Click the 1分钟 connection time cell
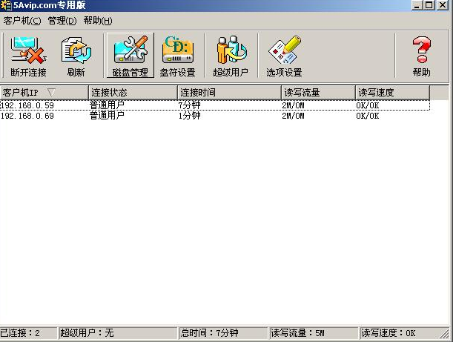This screenshot has height=342, width=456. (189, 116)
